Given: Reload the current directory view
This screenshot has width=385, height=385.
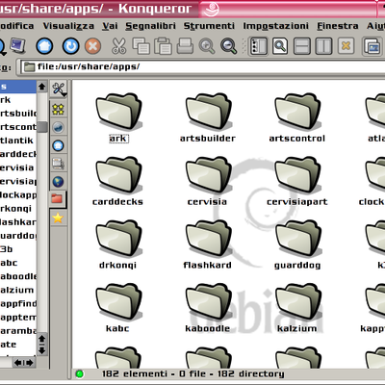Looking at the screenshot, I should pyautogui.click(x=70, y=46).
